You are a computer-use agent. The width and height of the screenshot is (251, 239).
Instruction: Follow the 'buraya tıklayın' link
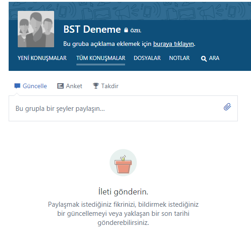(173, 44)
